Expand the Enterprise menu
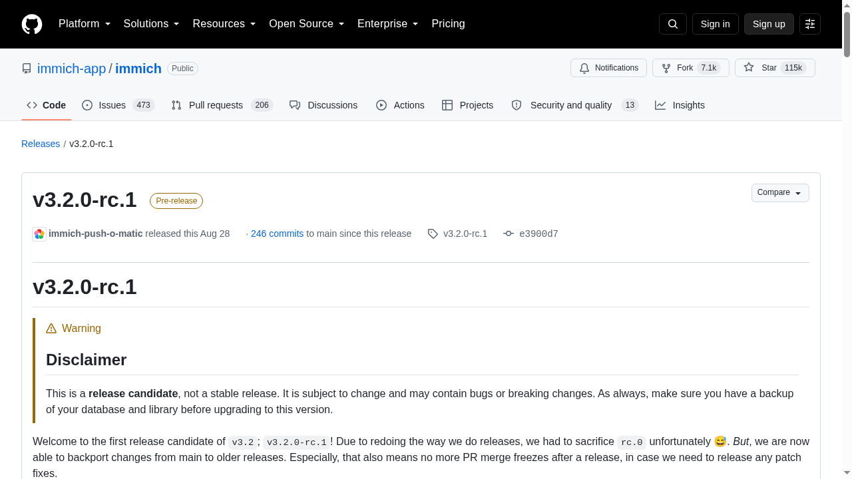 point(388,24)
